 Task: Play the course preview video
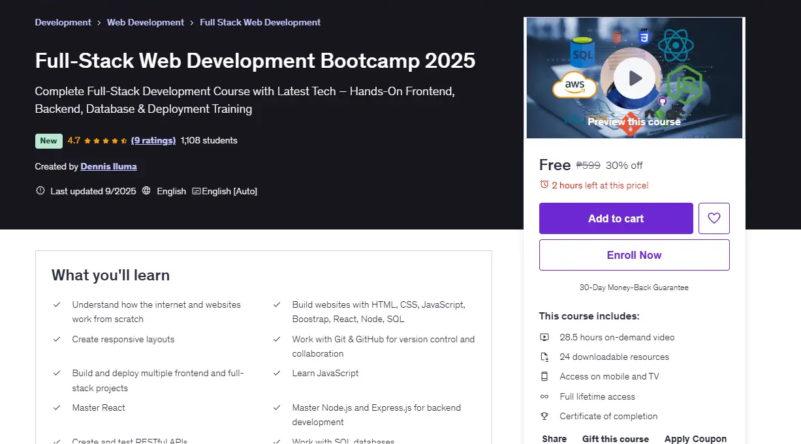coord(635,79)
